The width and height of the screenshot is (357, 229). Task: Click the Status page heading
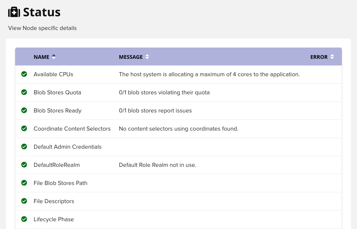(42, 11)
